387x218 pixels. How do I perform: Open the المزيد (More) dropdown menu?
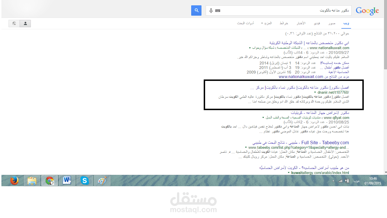(267, 23)
